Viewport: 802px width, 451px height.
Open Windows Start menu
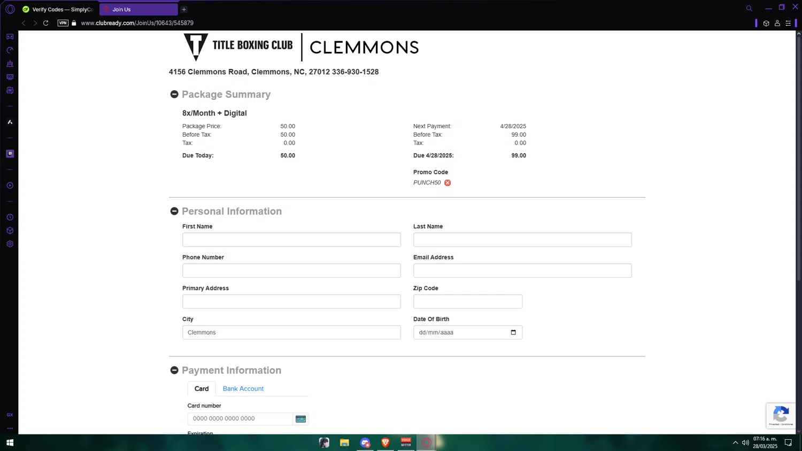click(10, 442)
